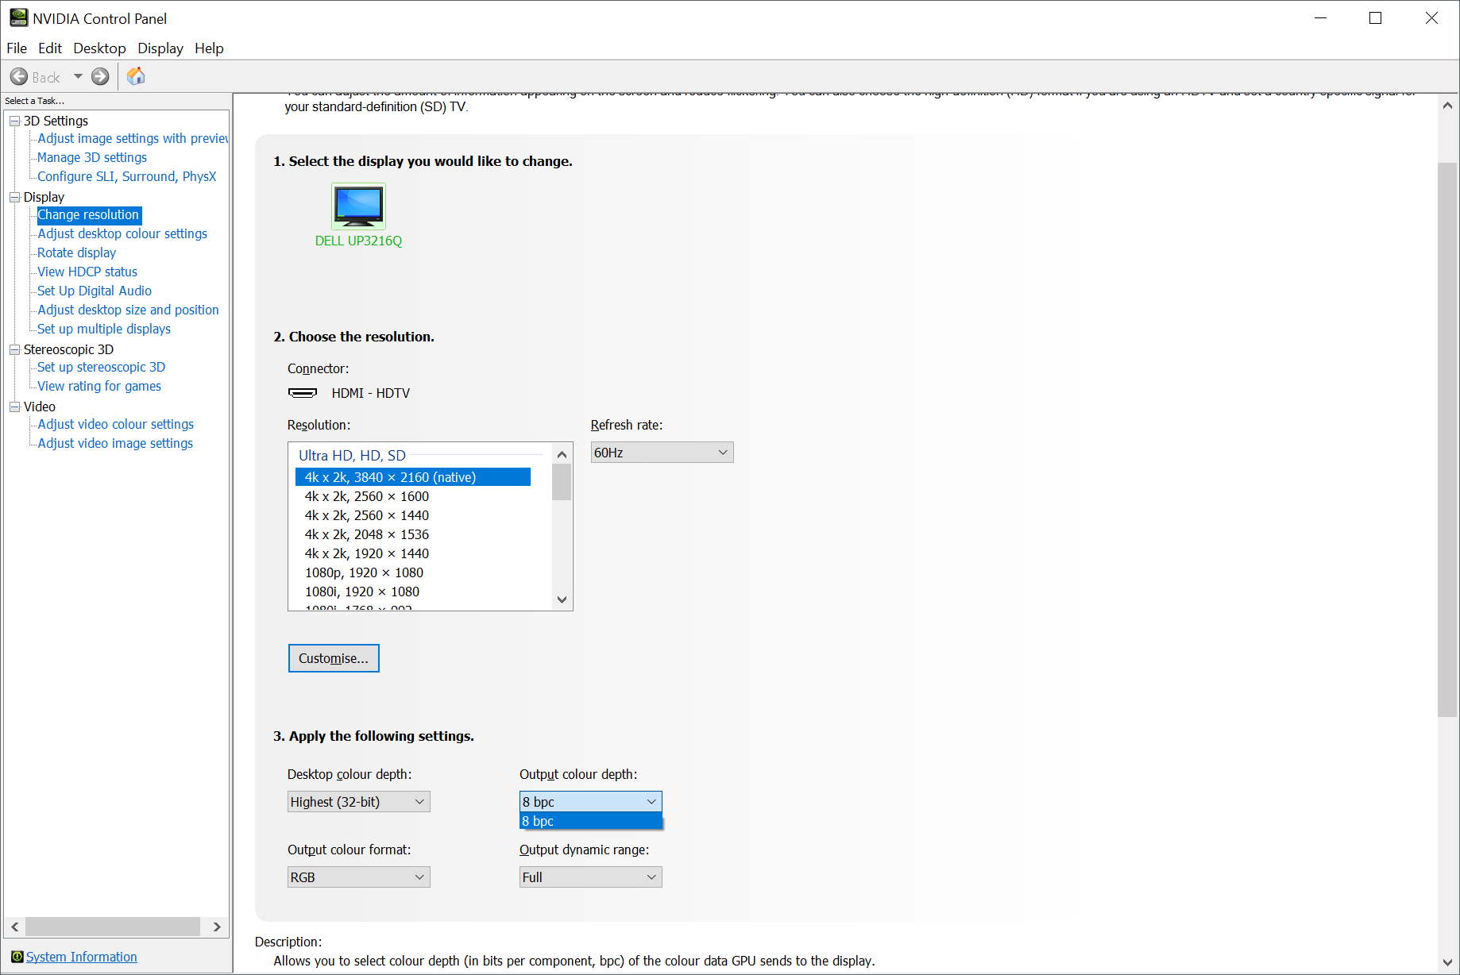Open Output colour format RGB dropdown
Screen dimensions: 1460x975
[358, 877]
